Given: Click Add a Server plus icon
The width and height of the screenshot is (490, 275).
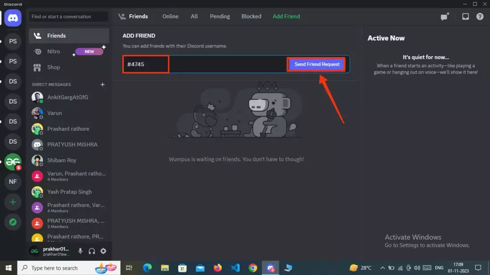Looking at the screenshot, I should tap(13, 202).
